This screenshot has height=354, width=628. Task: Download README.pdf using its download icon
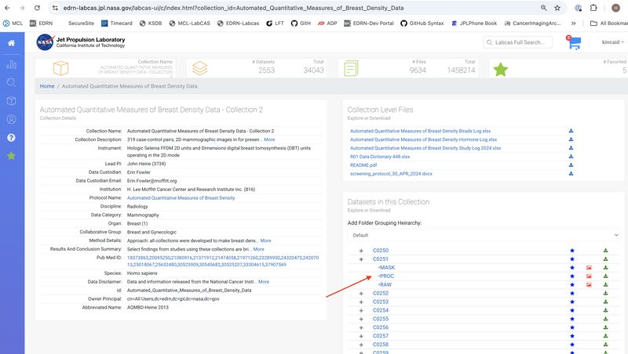click(x=571, y=165)
